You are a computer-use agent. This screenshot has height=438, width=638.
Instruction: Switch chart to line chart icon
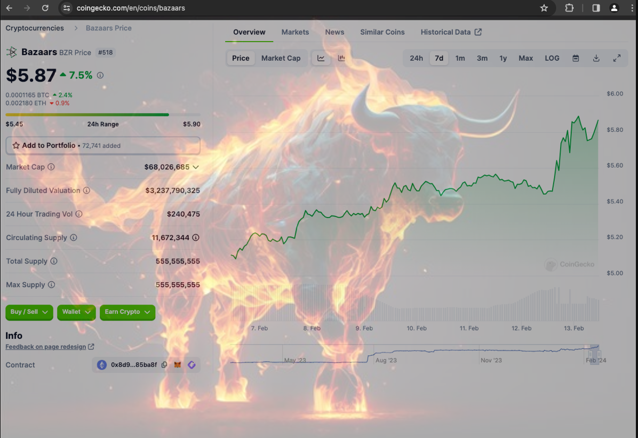tap(321, 58)
